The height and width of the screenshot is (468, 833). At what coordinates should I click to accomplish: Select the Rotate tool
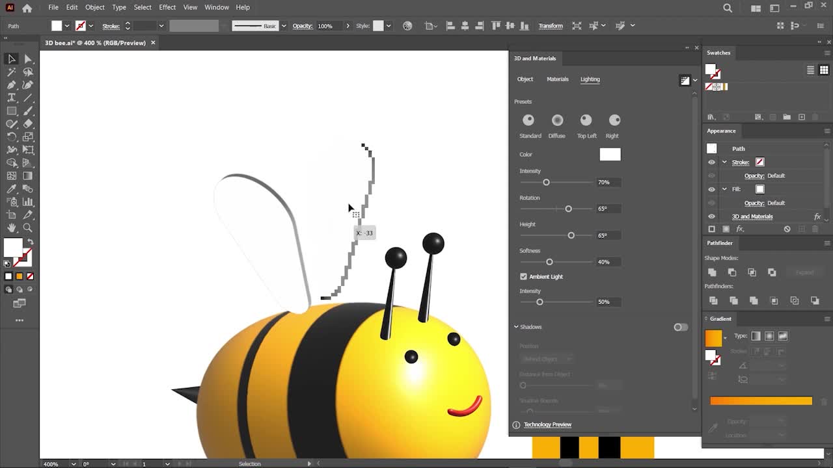tap(12, 137)
